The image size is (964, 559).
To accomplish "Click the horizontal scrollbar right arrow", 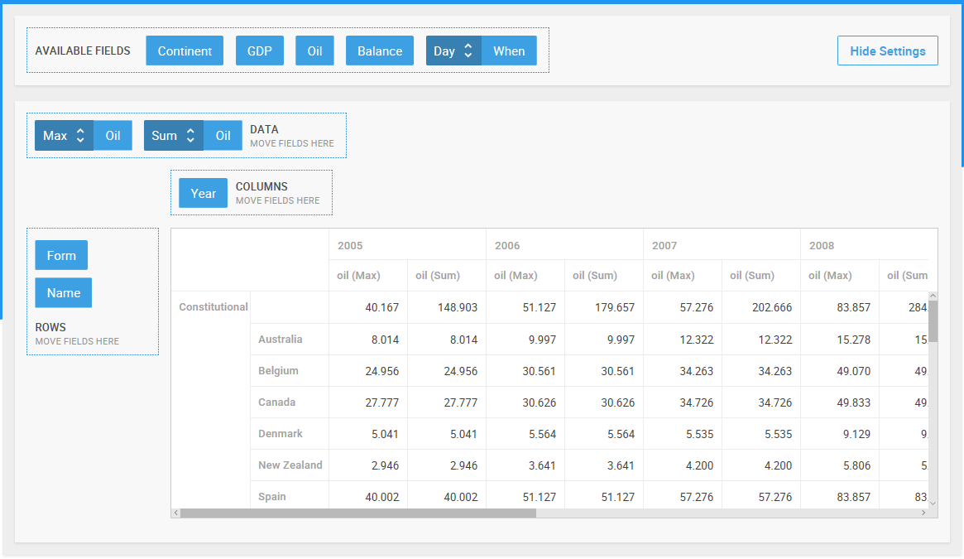I will coord(923,513).
